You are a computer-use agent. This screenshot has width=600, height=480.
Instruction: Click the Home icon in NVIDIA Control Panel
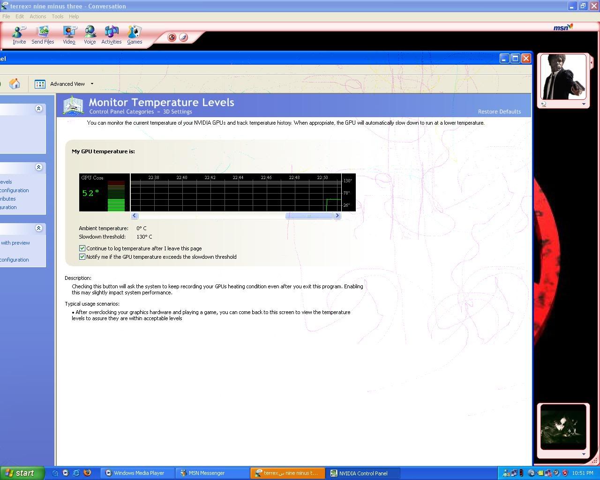click(15, 84)
